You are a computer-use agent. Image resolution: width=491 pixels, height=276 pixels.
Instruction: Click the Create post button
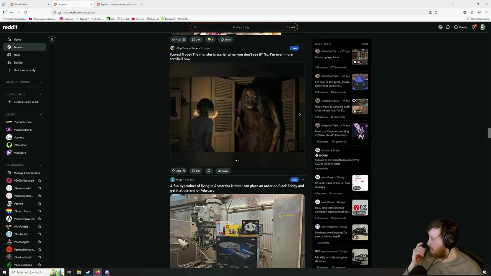[461, 27]
